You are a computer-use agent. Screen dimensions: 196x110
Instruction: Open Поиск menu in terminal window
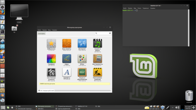[x=139, y=8]
